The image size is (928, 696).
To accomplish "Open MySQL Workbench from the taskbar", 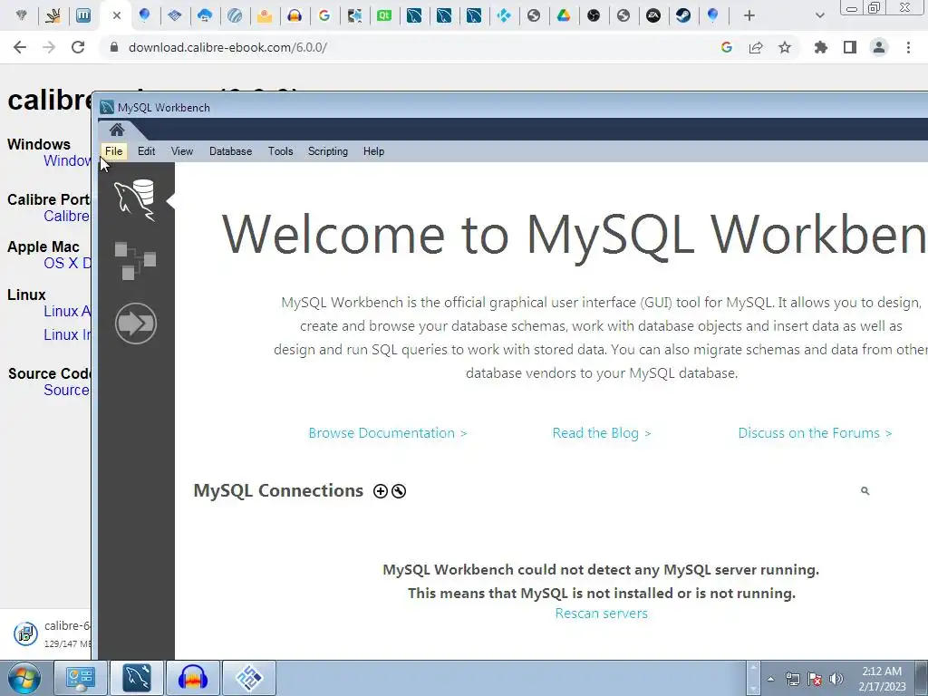I will pyautogui.click(x=137, y=678).
